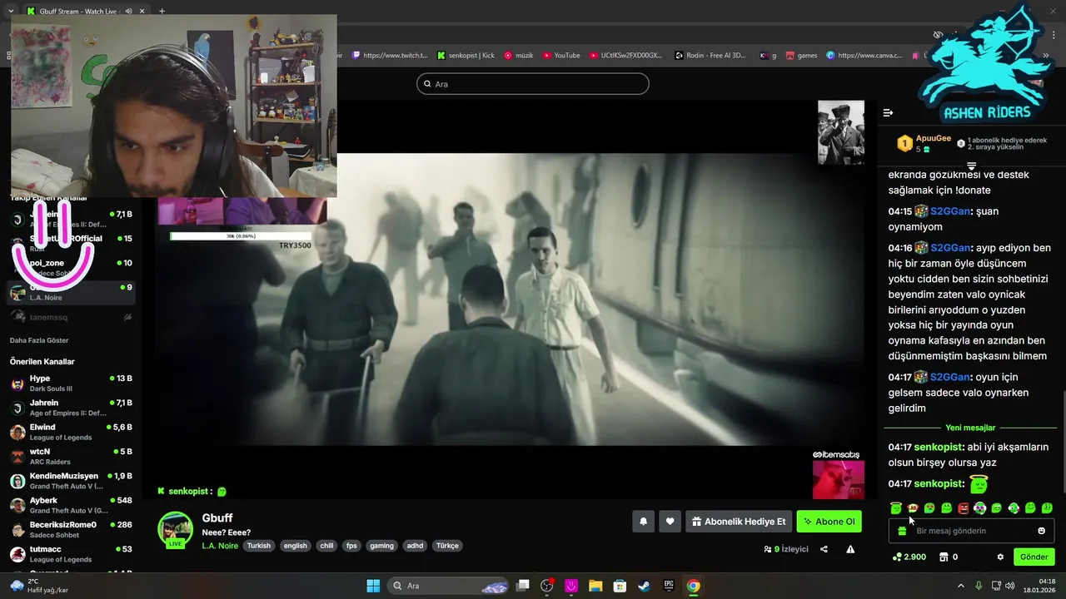Click the Abone Ol subscribe button
This screenshot has width=1066, height=599.
pos(829,522)
